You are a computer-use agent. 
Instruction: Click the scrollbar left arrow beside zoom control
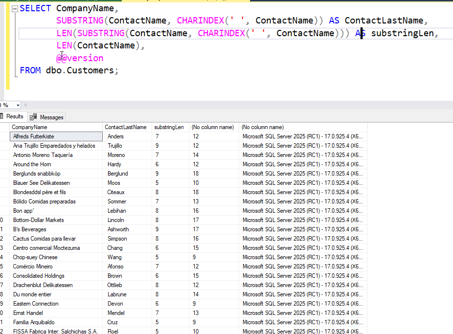(25, 105)
